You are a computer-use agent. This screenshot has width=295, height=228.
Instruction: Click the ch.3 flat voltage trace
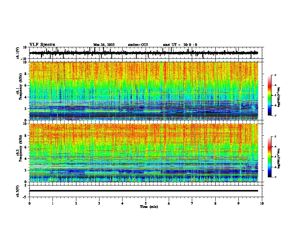coord(144,191)
